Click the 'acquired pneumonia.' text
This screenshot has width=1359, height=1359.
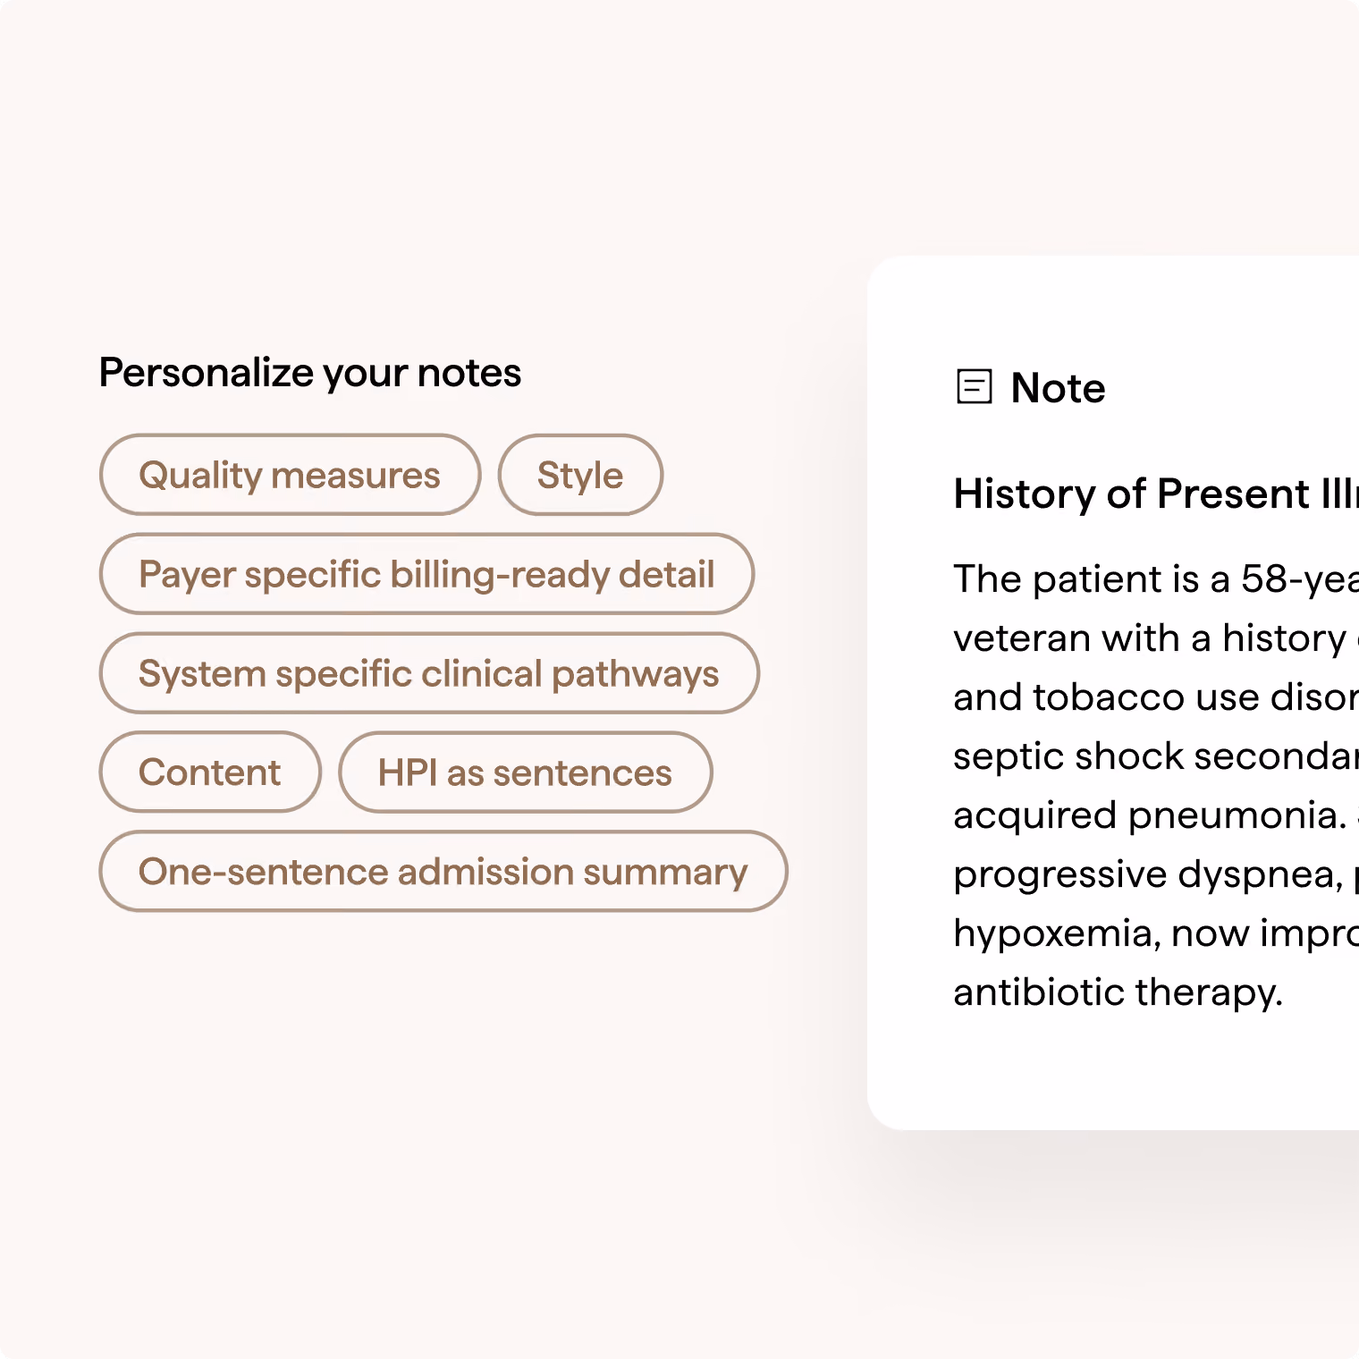click(1150, 815)
